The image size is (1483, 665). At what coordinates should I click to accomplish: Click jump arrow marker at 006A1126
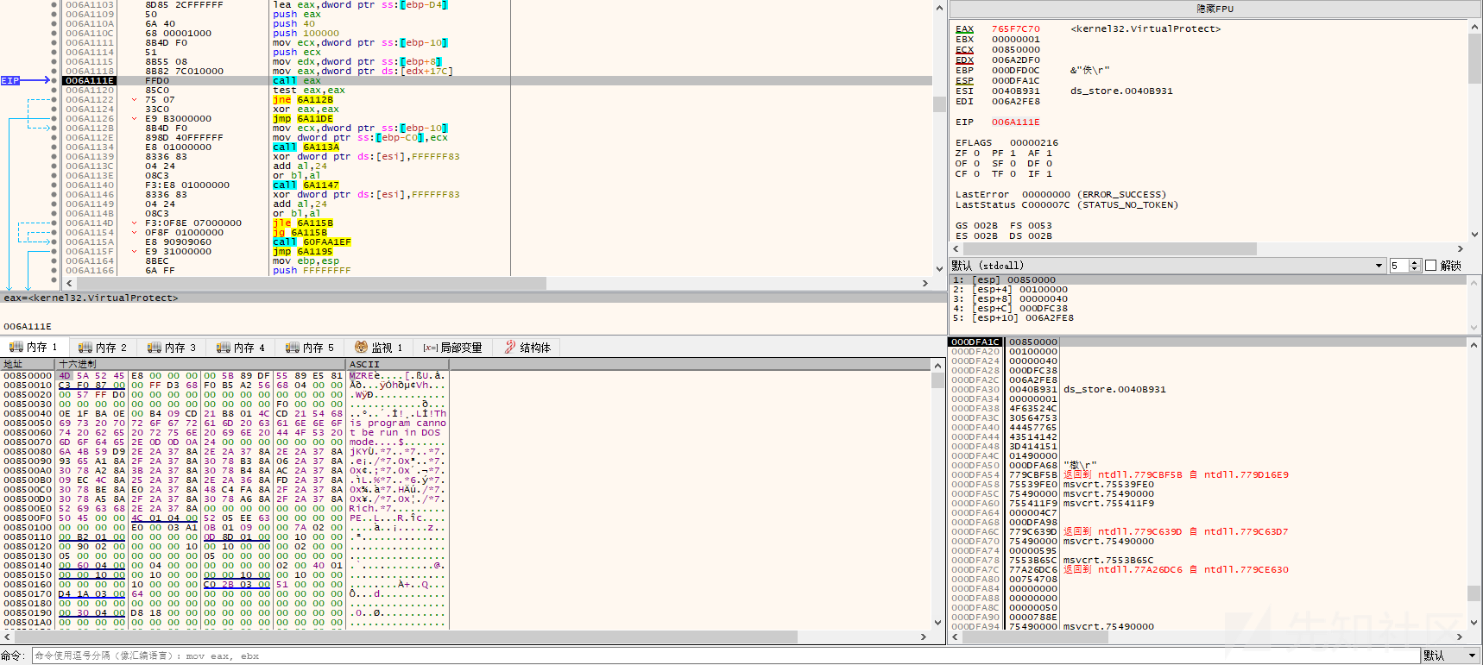[134, 118]
